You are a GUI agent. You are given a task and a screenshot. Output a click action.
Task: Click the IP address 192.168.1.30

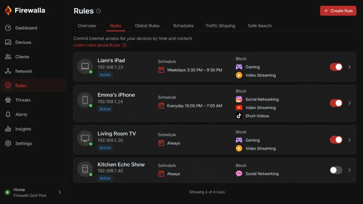point(110,140)
